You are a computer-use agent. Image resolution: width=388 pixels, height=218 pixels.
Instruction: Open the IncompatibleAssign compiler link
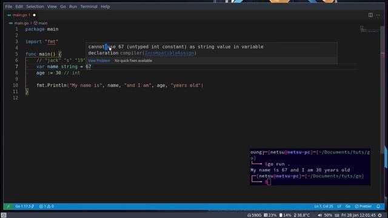[169, 53]
